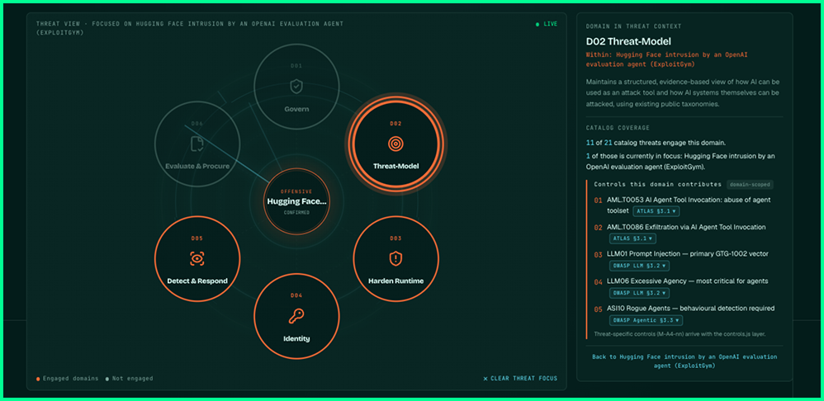Click the Evaluate & Procure document icon
This screenshot has width=824, height=401.
(x=197, y=144)
